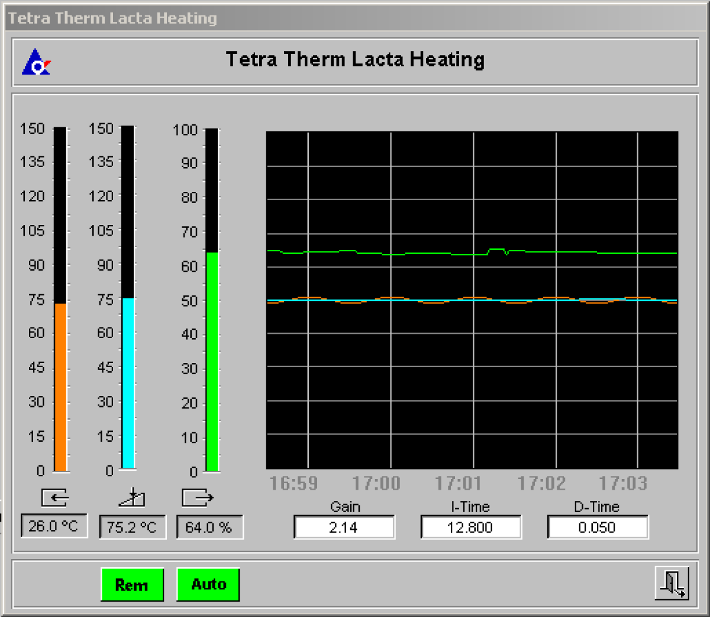Select the Gain input field
710x617 pixels.
click(344, 527)
